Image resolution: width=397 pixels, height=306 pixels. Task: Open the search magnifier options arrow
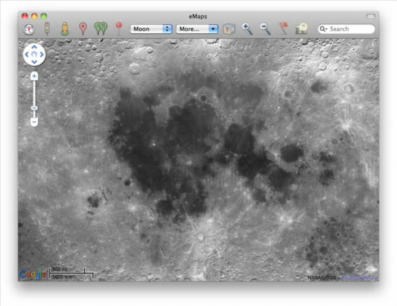(323, 29)
